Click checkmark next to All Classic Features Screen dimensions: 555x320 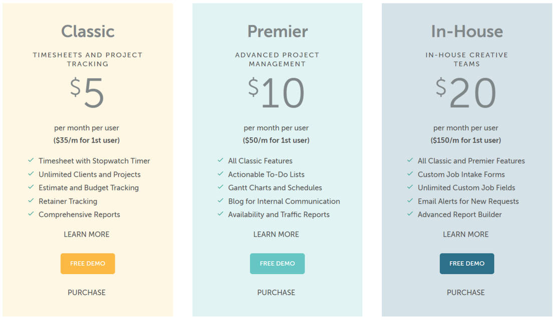(220, 161)
